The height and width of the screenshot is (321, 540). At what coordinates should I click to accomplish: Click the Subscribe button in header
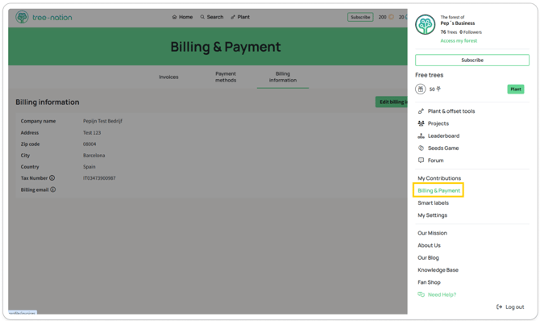(x=360, y=17)
